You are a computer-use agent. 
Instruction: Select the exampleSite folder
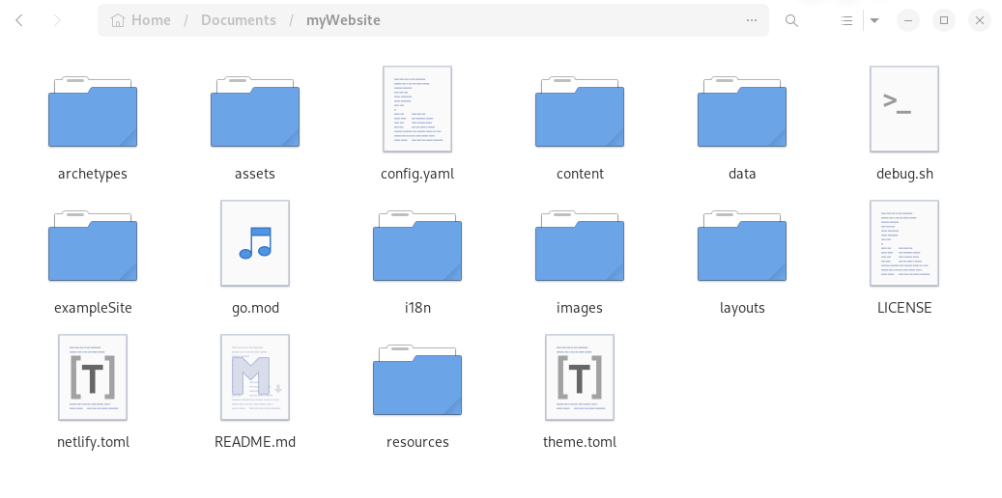pyautogui.click(x=93, y=246)
